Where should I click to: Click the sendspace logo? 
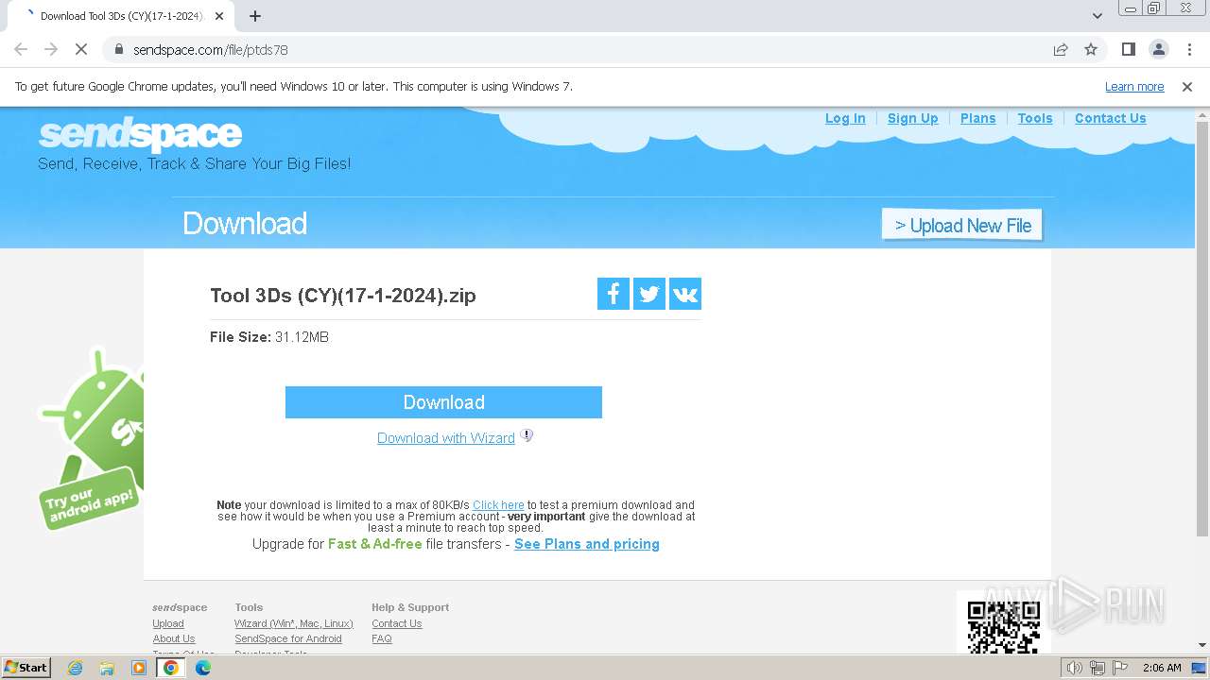(x=140, y=134)
